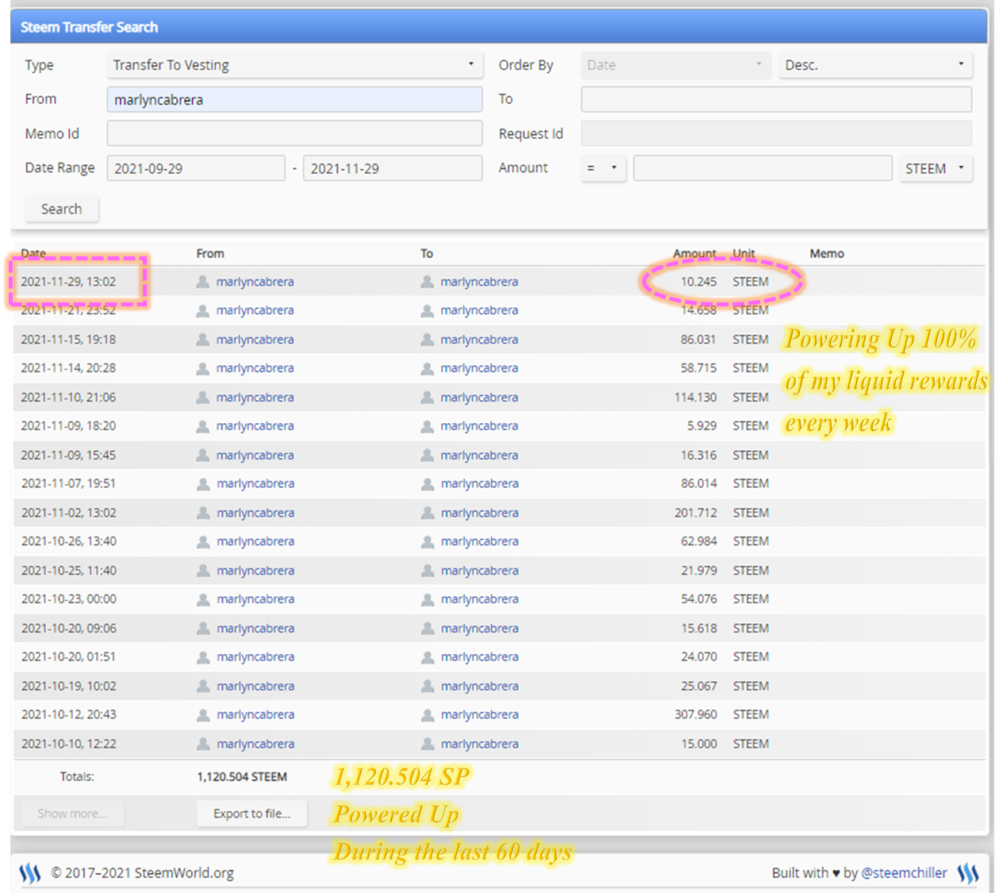This screenshot has width=1003, height=893.
Task: Click the To user icon in the 2021-10-23 row
Action: point(428,599)
